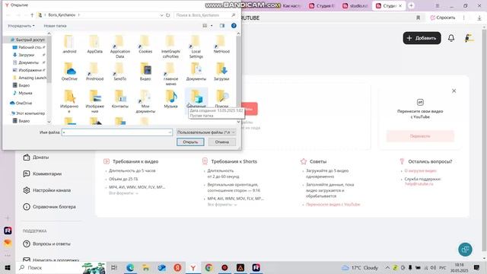
Task: Select the IntelGraphicsProfiles folder
Action: click(x=170, y=46)
